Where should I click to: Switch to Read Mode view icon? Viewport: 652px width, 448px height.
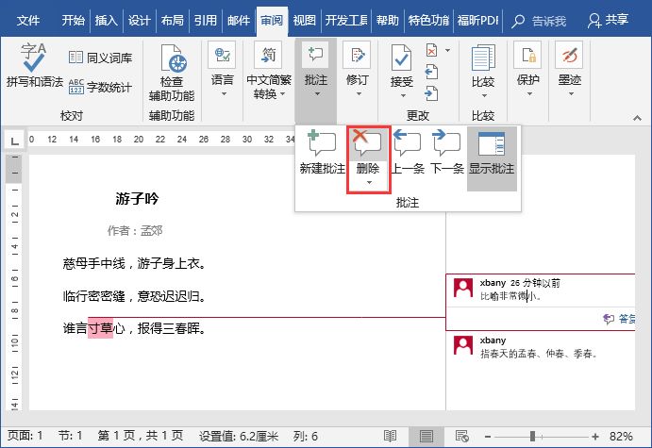tap(390, 436)
